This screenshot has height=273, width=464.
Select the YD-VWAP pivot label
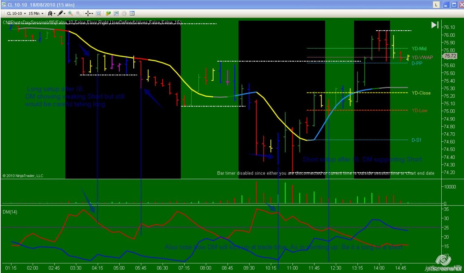(422, 57)
